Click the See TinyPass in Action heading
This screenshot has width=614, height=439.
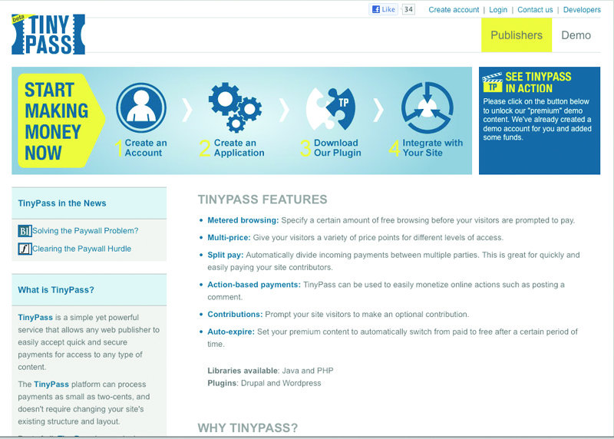pyautogui.click(x=538, y=82)
